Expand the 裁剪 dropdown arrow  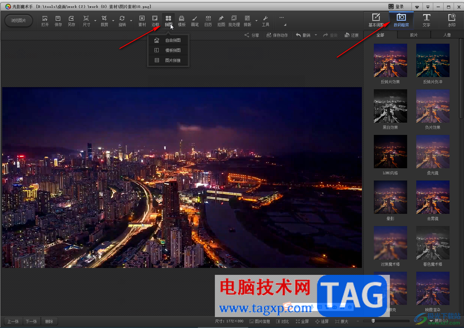(113, 21)
